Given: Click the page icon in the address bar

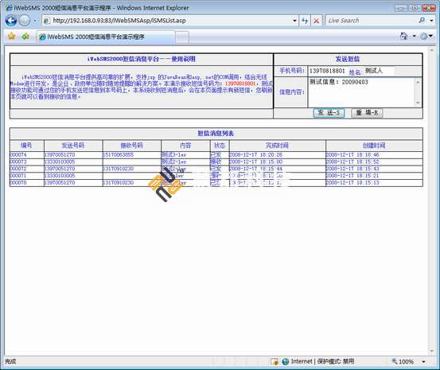Looking at the screenshot, I should [47, 21].
